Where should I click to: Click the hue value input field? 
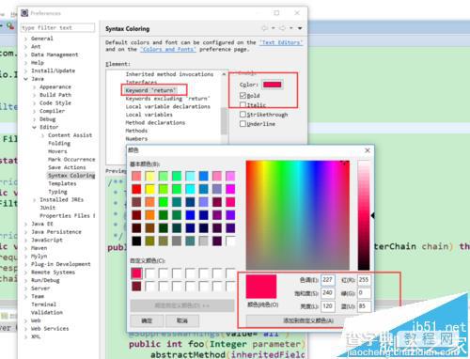click(x=328, y=280)
